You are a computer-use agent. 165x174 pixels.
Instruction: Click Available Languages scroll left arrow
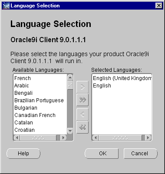[x=17, y=137]
